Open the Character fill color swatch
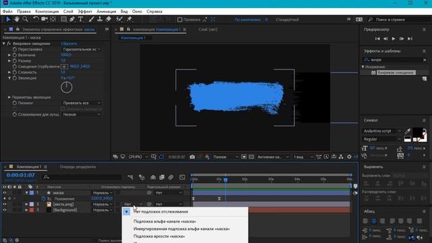This screenshot has width=432, height=243. (417, 133)
